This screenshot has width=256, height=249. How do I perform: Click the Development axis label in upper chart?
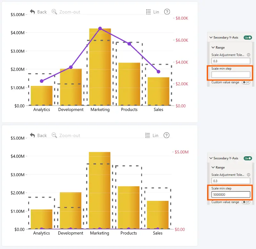pos(71,109)
